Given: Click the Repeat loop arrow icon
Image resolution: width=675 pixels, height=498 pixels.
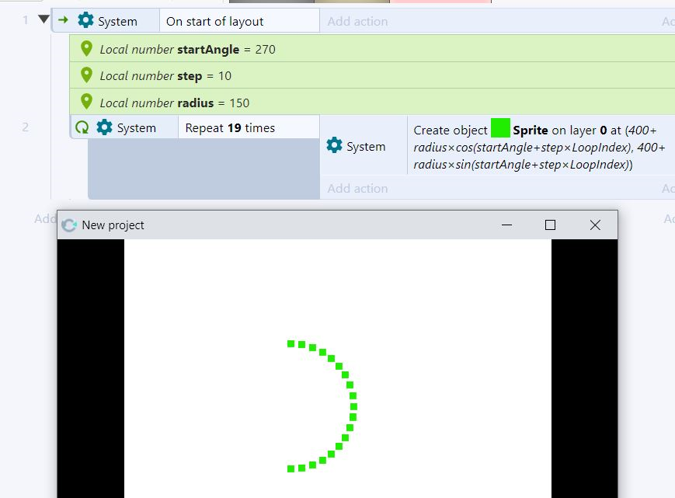Looking at the screenshot, I should pos(82,127).
